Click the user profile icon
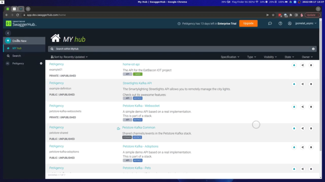Viewport: 325px width, 182px height. click(x=289, y=24)
